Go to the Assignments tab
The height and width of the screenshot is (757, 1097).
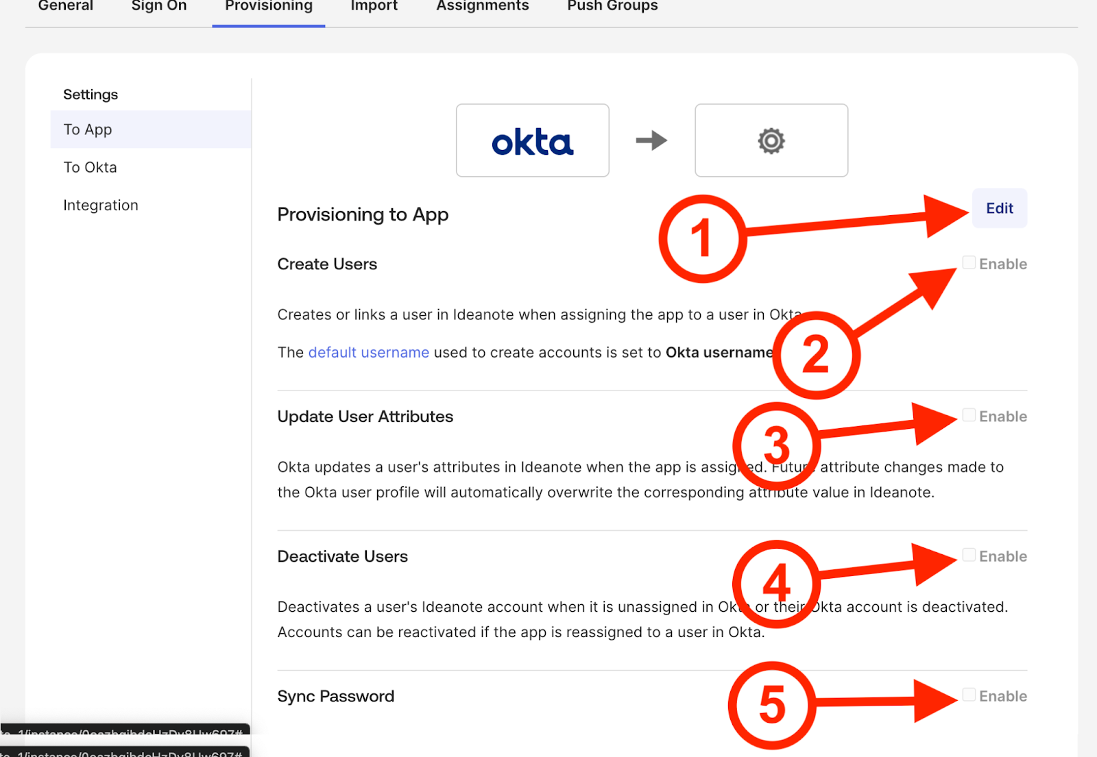click(483, 7)
